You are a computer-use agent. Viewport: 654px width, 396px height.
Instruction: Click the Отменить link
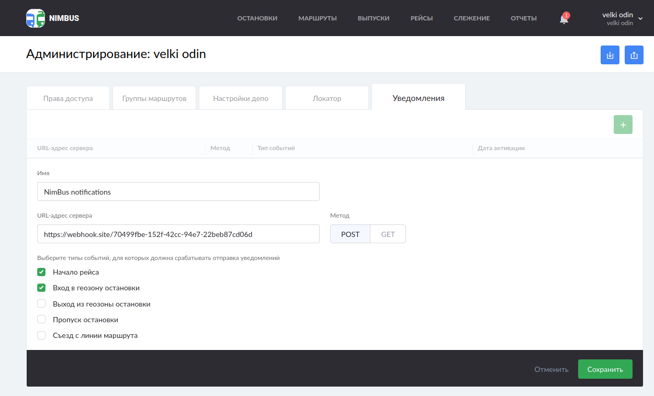(551, 369)
